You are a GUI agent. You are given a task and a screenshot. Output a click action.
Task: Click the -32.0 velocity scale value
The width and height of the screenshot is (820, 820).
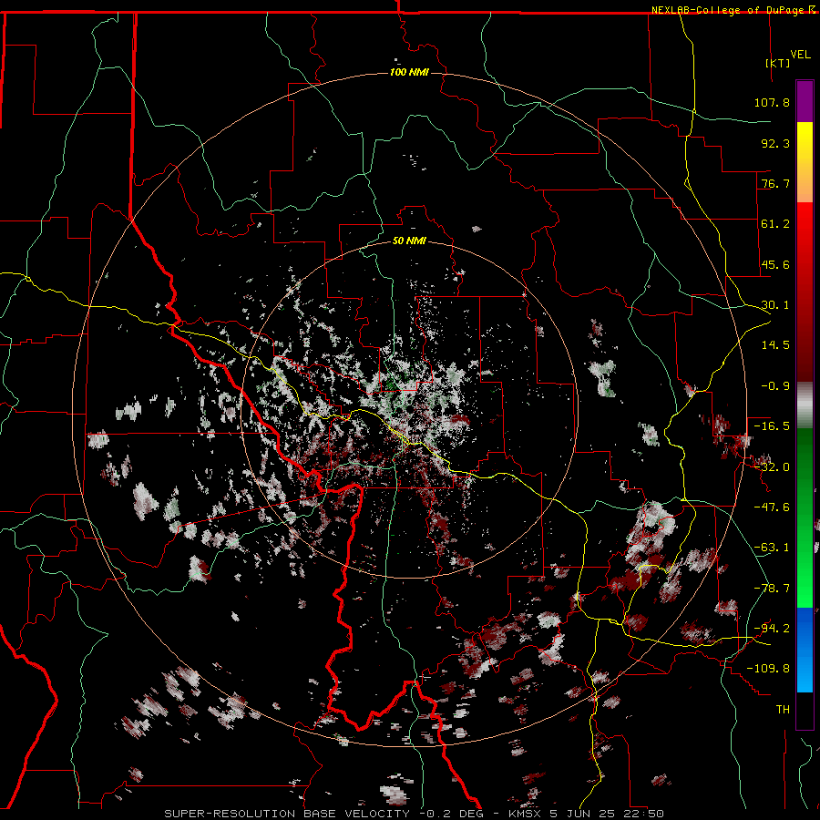772,467
